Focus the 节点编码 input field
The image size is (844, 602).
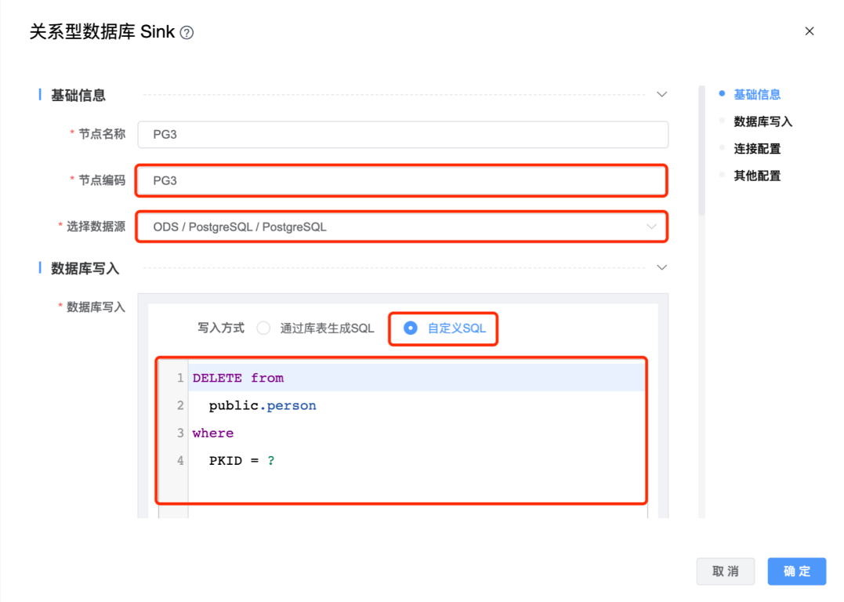point(401,180)
